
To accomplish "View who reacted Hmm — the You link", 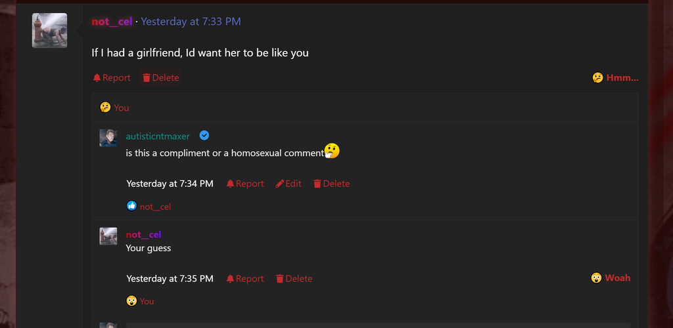I will point(122,108).
